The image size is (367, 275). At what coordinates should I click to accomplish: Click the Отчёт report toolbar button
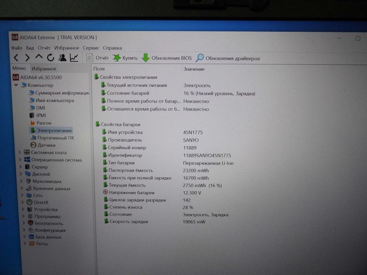click(x=98, y=58)
